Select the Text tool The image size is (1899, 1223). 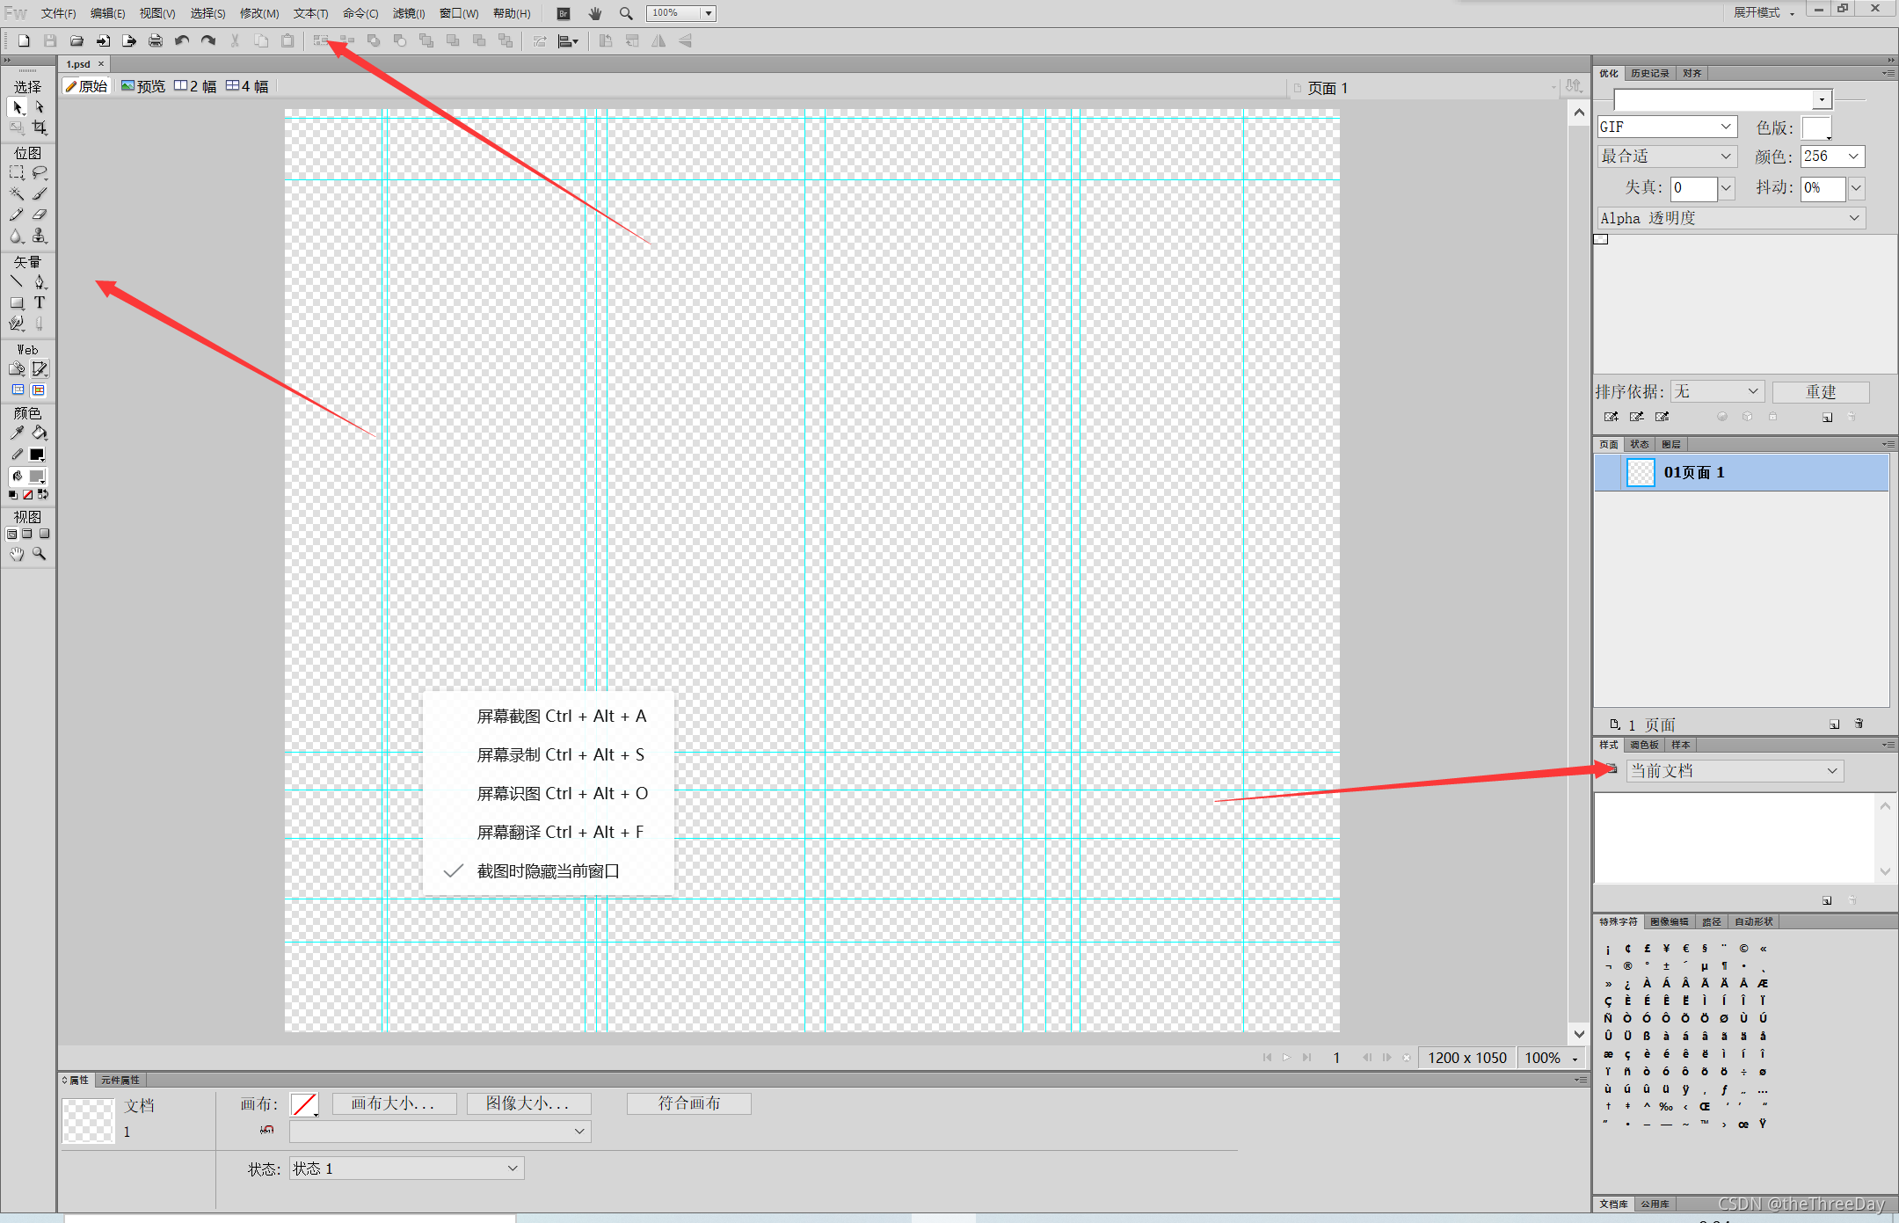tap(40, 303)
